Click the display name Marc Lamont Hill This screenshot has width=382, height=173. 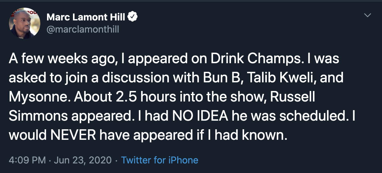86,17
